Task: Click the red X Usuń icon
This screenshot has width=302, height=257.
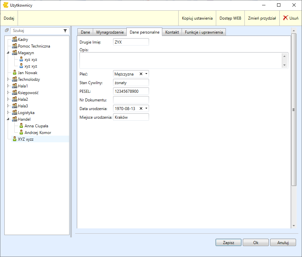Action: click(x=285, y=18)
